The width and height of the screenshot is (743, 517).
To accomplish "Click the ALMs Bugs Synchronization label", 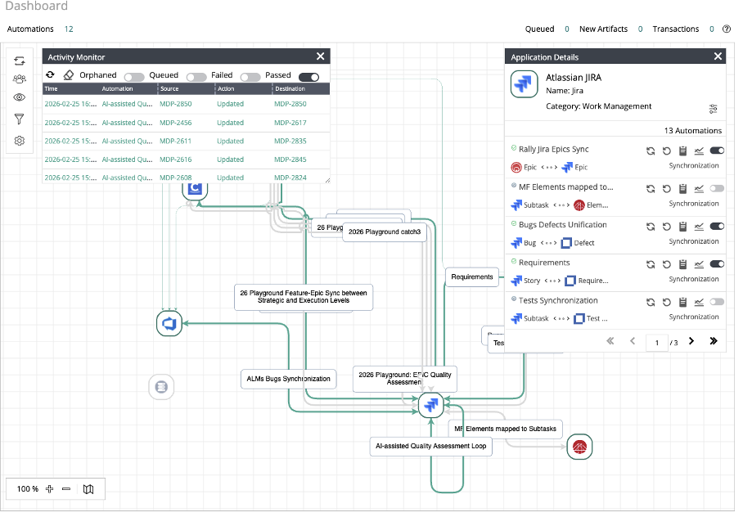I will tap(289, 380).
